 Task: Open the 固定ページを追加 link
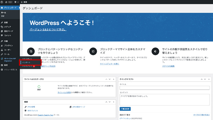[48, 66]
